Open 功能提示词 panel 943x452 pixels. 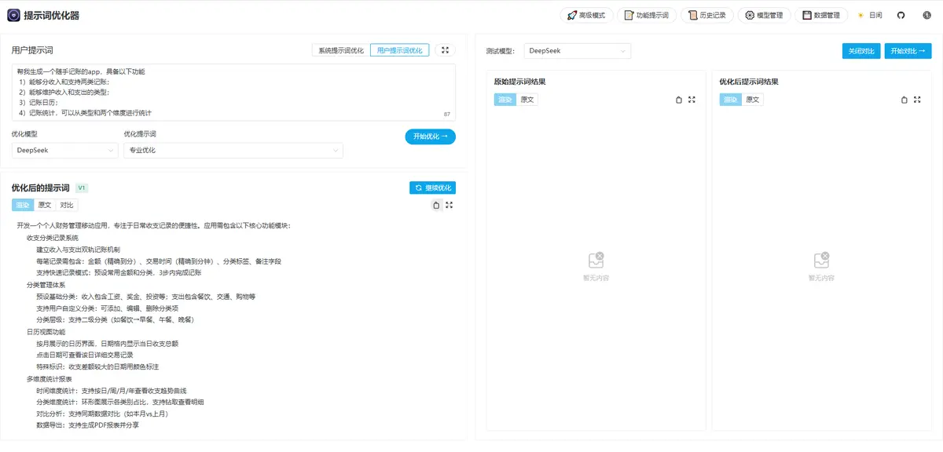point(646,15)
